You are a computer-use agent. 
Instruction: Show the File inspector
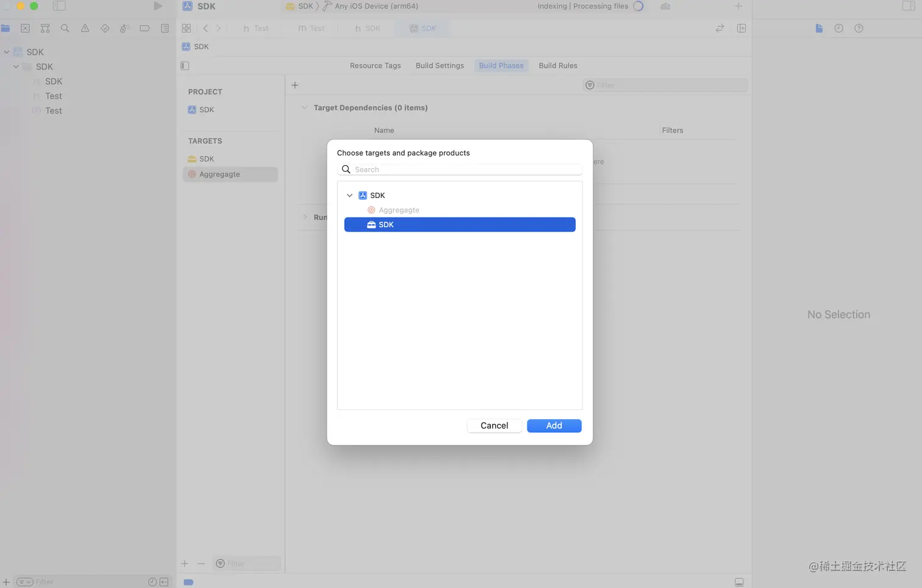pyautogui.click(x=819, y=28)
